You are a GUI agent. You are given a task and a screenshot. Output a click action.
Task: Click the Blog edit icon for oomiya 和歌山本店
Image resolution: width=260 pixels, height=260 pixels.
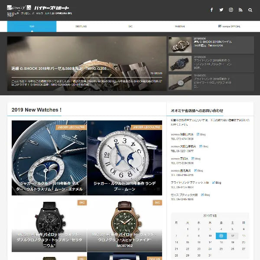coord(198,134)
